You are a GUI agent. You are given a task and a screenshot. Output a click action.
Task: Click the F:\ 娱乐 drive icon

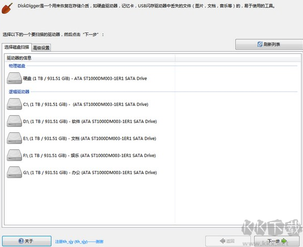pyautogui.click(x=14, y=155)
